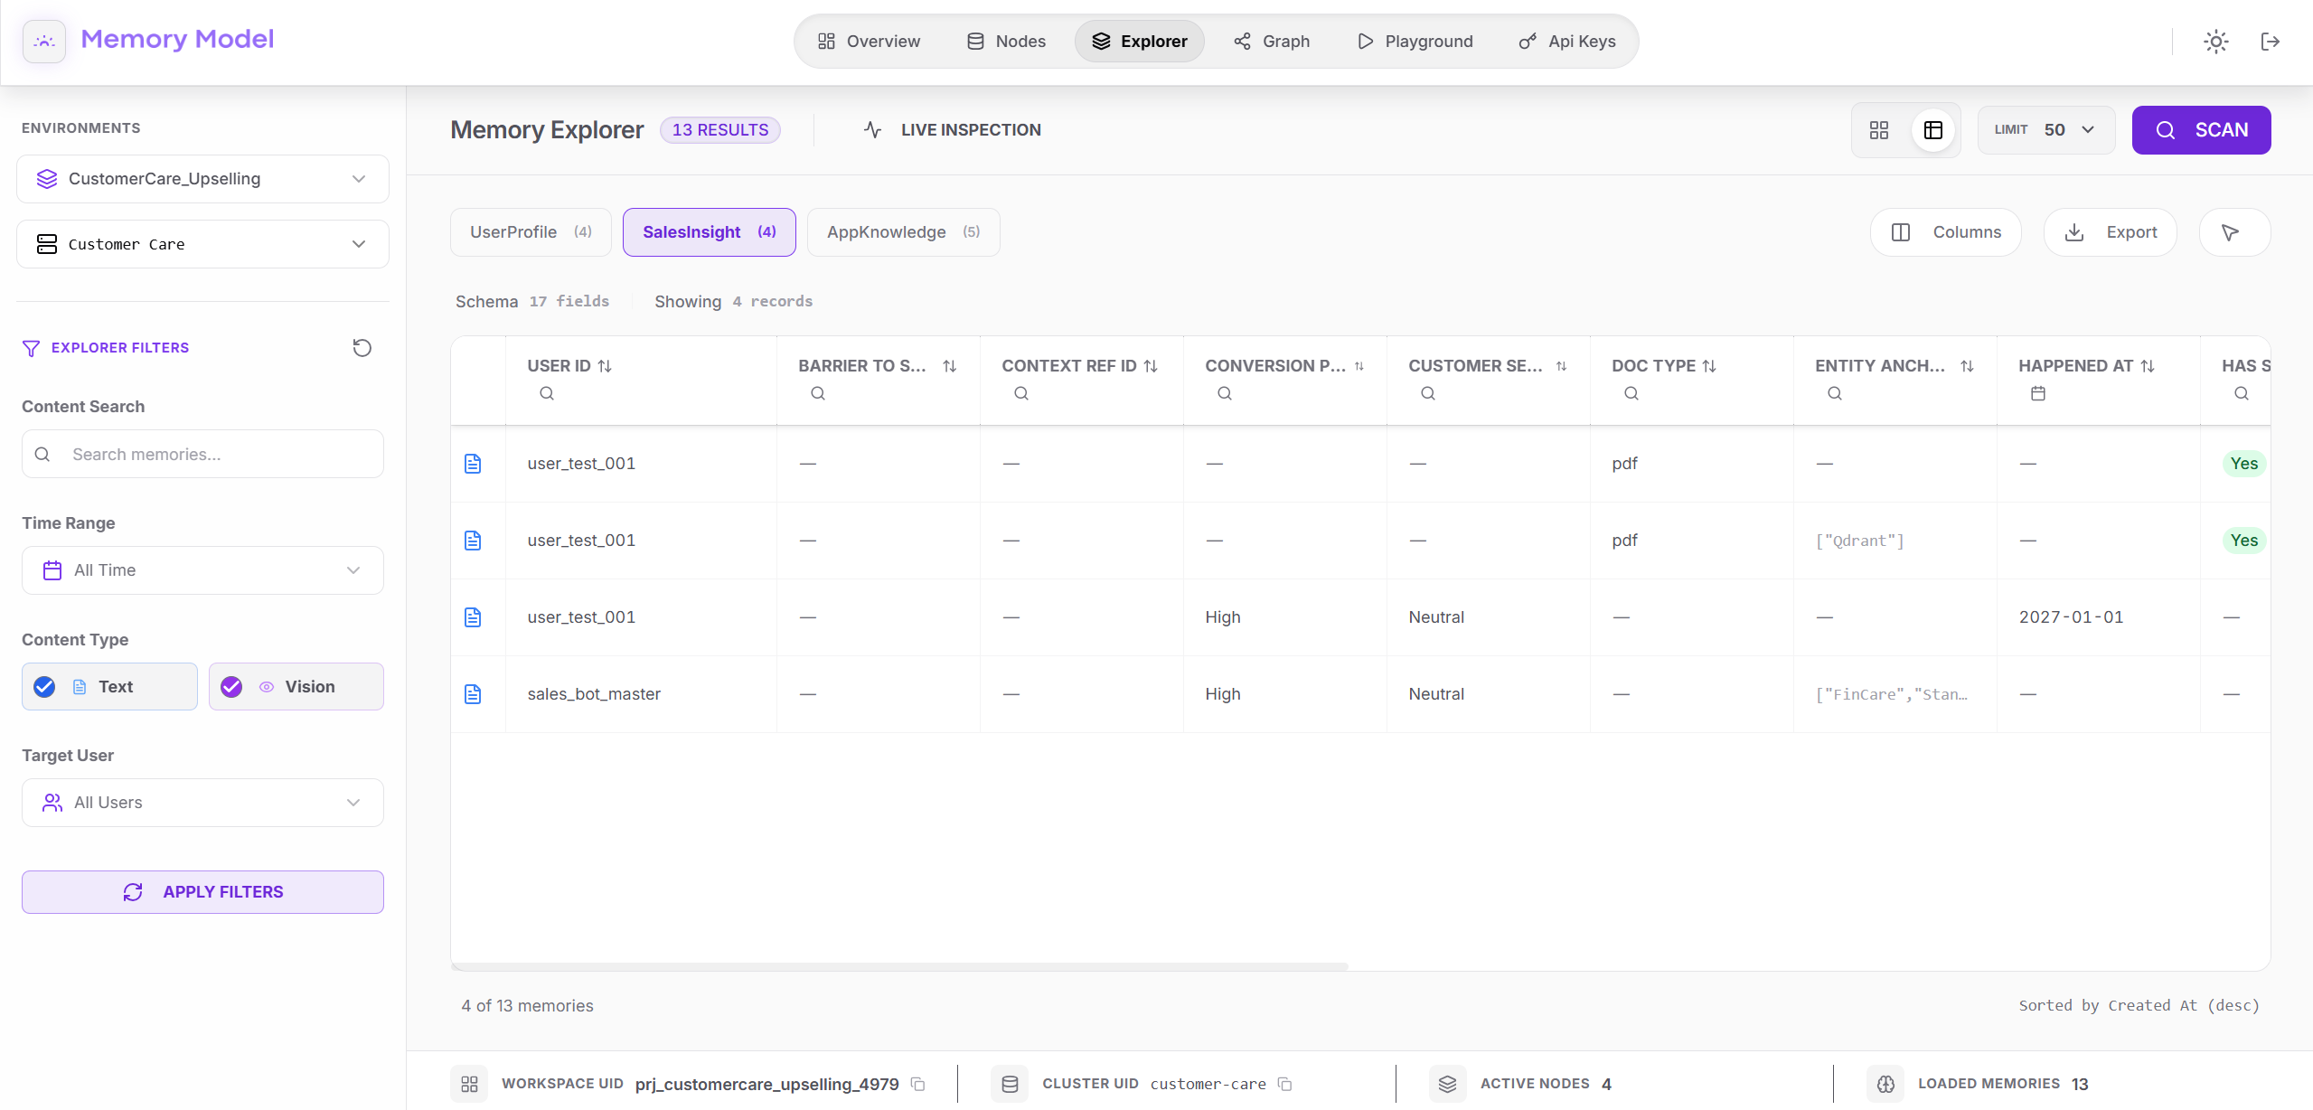Switch to table view icon
2313x1110 pixels.
click(1933, 130)
